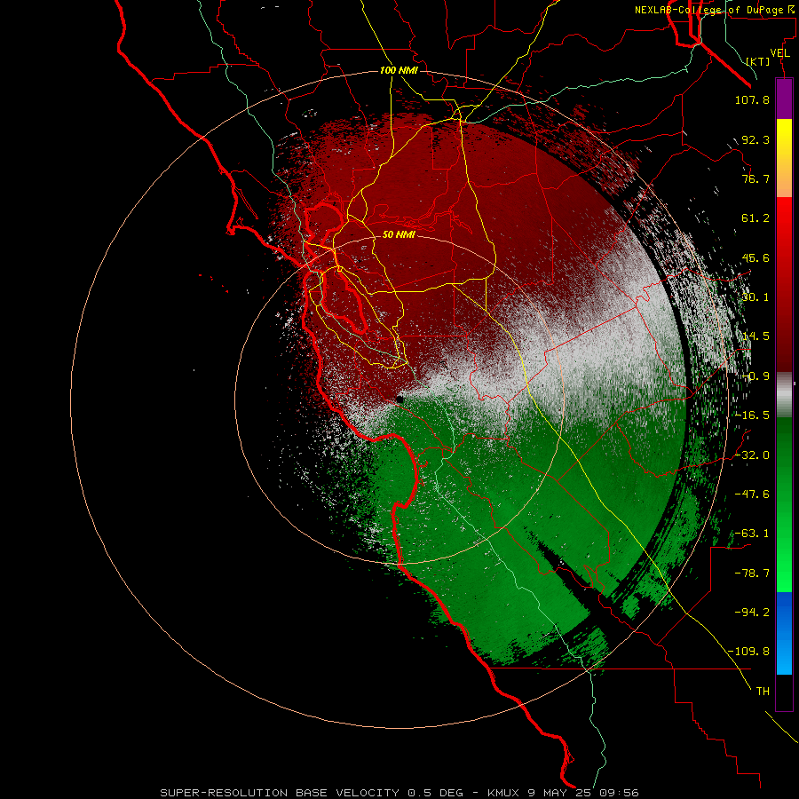Select the -109.8 legend value

(x=748, y=652)
